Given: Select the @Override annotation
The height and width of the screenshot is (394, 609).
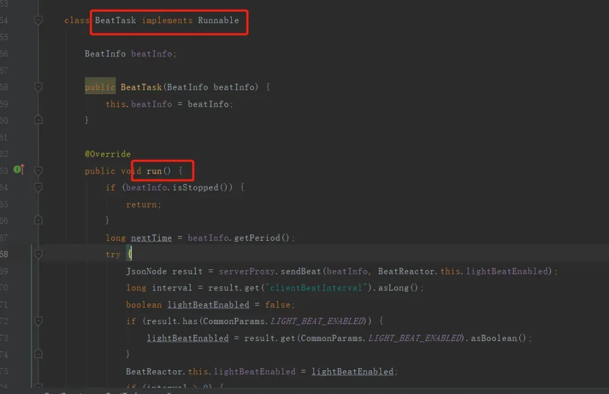Looking at the screenshot, I should point(108,154).
